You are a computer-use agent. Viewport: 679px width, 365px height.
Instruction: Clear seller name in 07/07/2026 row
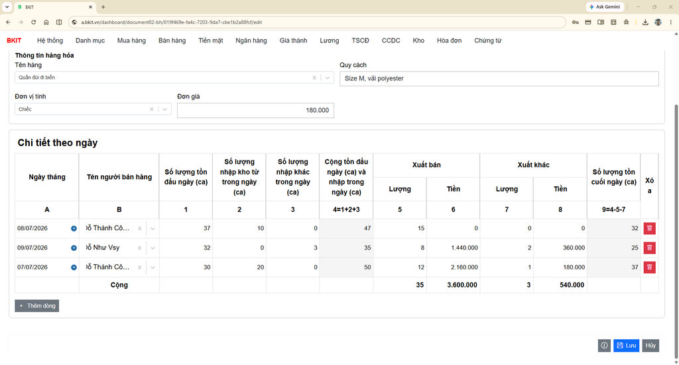[x=139, y=267]
